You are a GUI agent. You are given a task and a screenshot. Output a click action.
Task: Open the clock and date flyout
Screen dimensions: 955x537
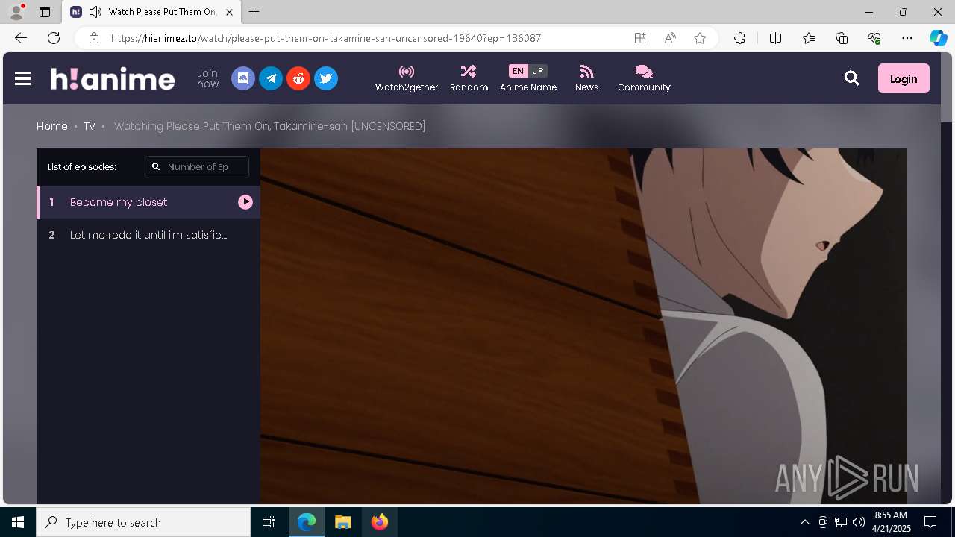[891, 522]
